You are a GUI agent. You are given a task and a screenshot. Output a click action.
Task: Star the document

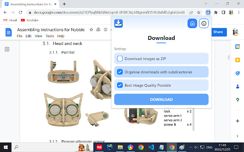91,30
